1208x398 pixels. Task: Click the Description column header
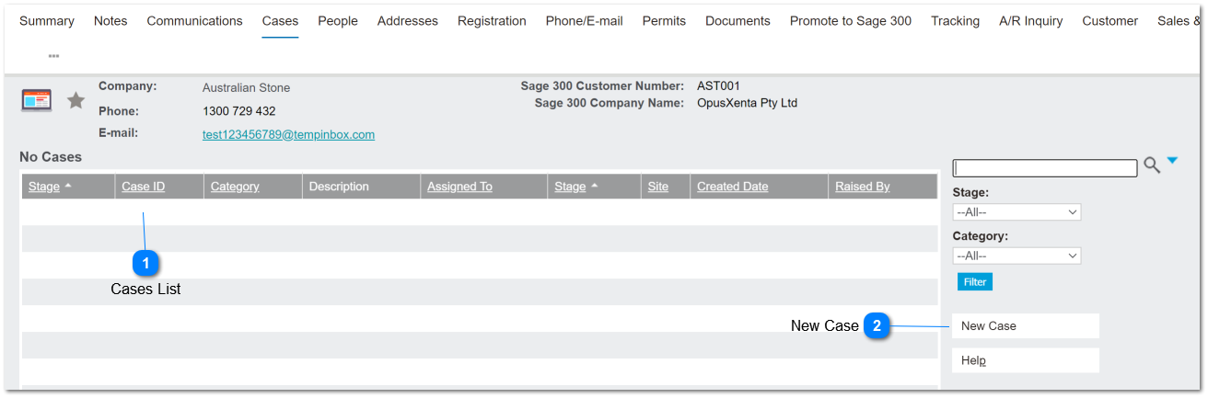(x=339, y=187)
